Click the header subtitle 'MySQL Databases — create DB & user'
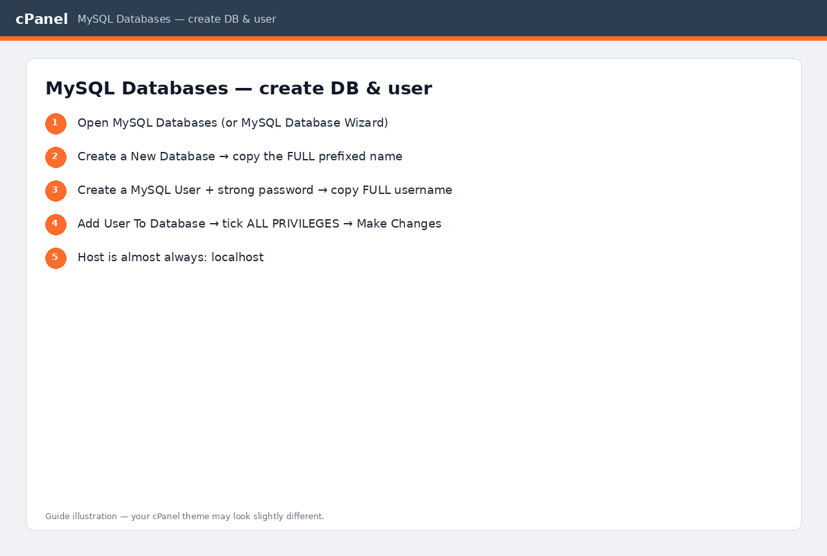This screenshot has height=556, width=827. click(176, 19)
